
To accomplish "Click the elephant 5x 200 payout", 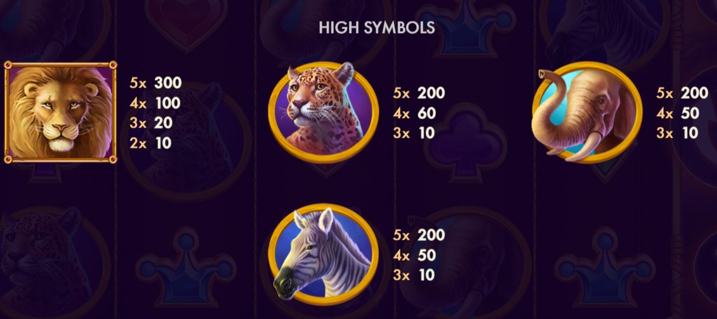I will click(x=682, y=93).
